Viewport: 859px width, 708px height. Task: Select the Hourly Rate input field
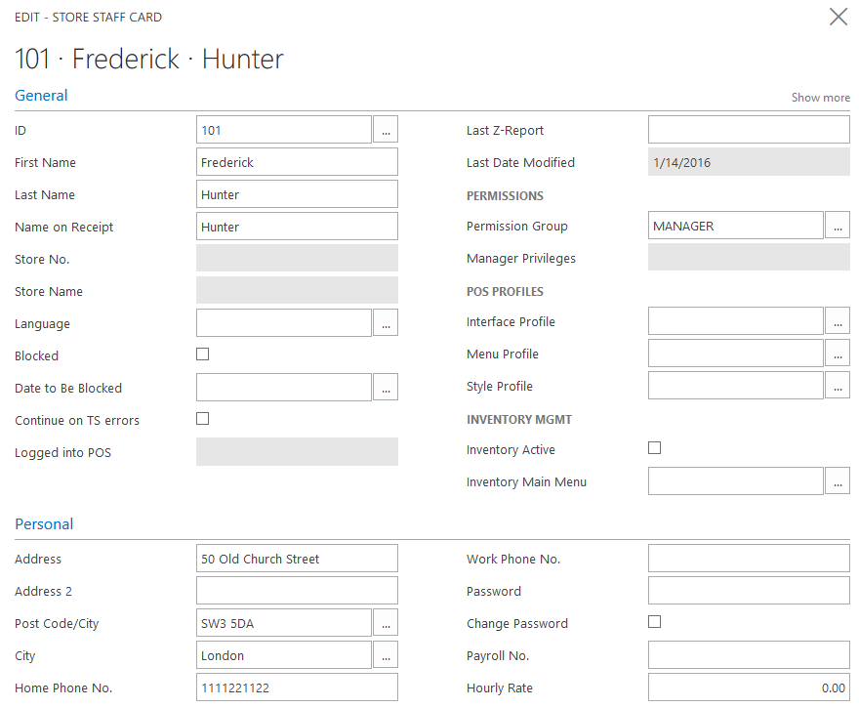coord(749,687)
